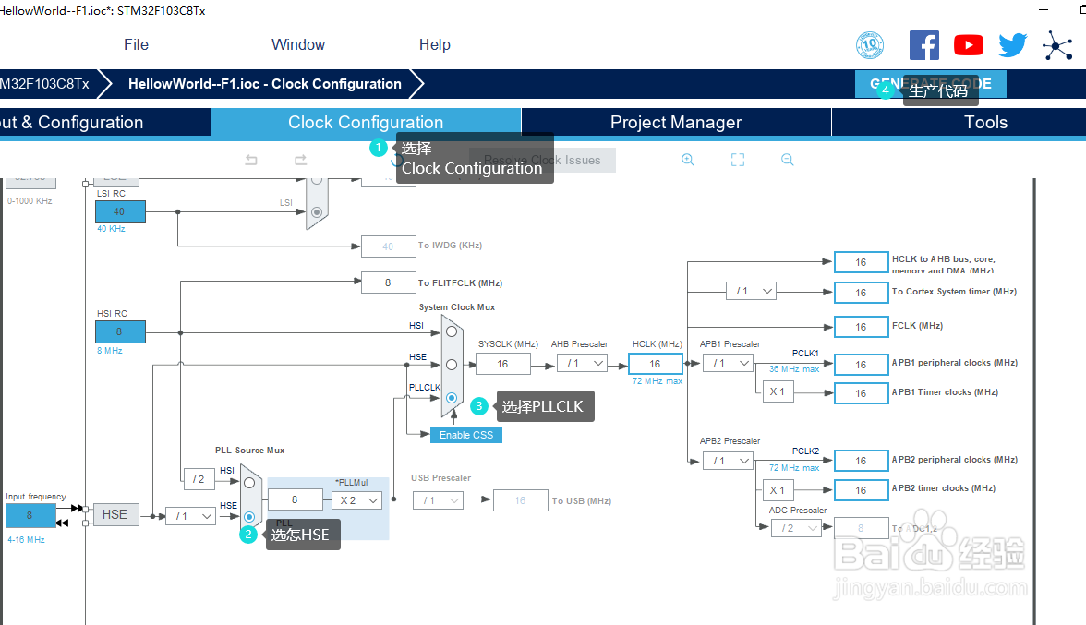
Task: Click the '4-16 MHz' input range label
Action: 26,540
